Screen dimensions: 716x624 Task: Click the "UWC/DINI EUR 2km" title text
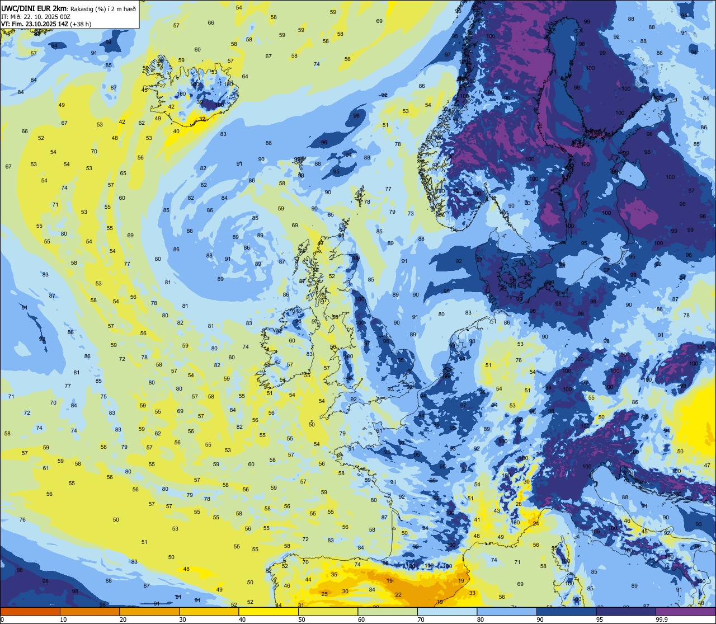pyautogui.click(x=34, y=10)
